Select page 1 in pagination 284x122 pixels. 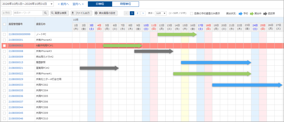tap(132, 13)
